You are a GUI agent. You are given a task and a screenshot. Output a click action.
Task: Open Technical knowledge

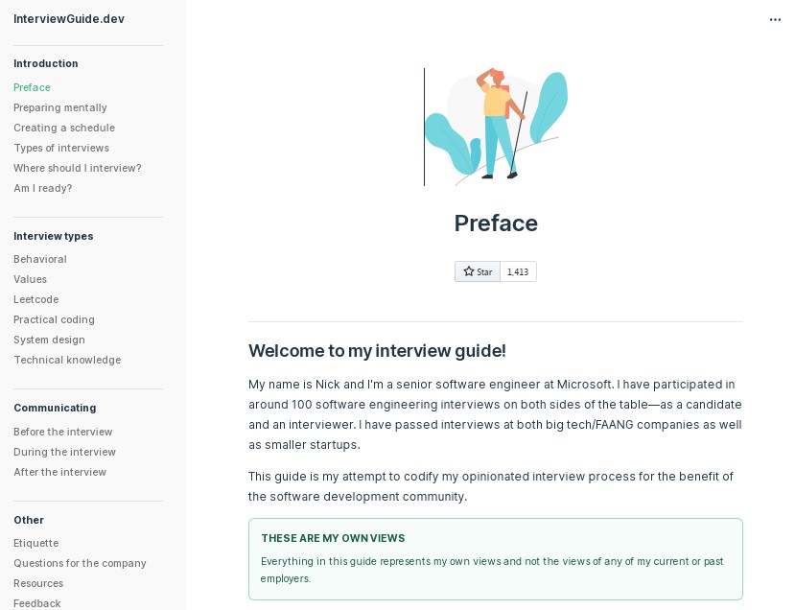67,360
